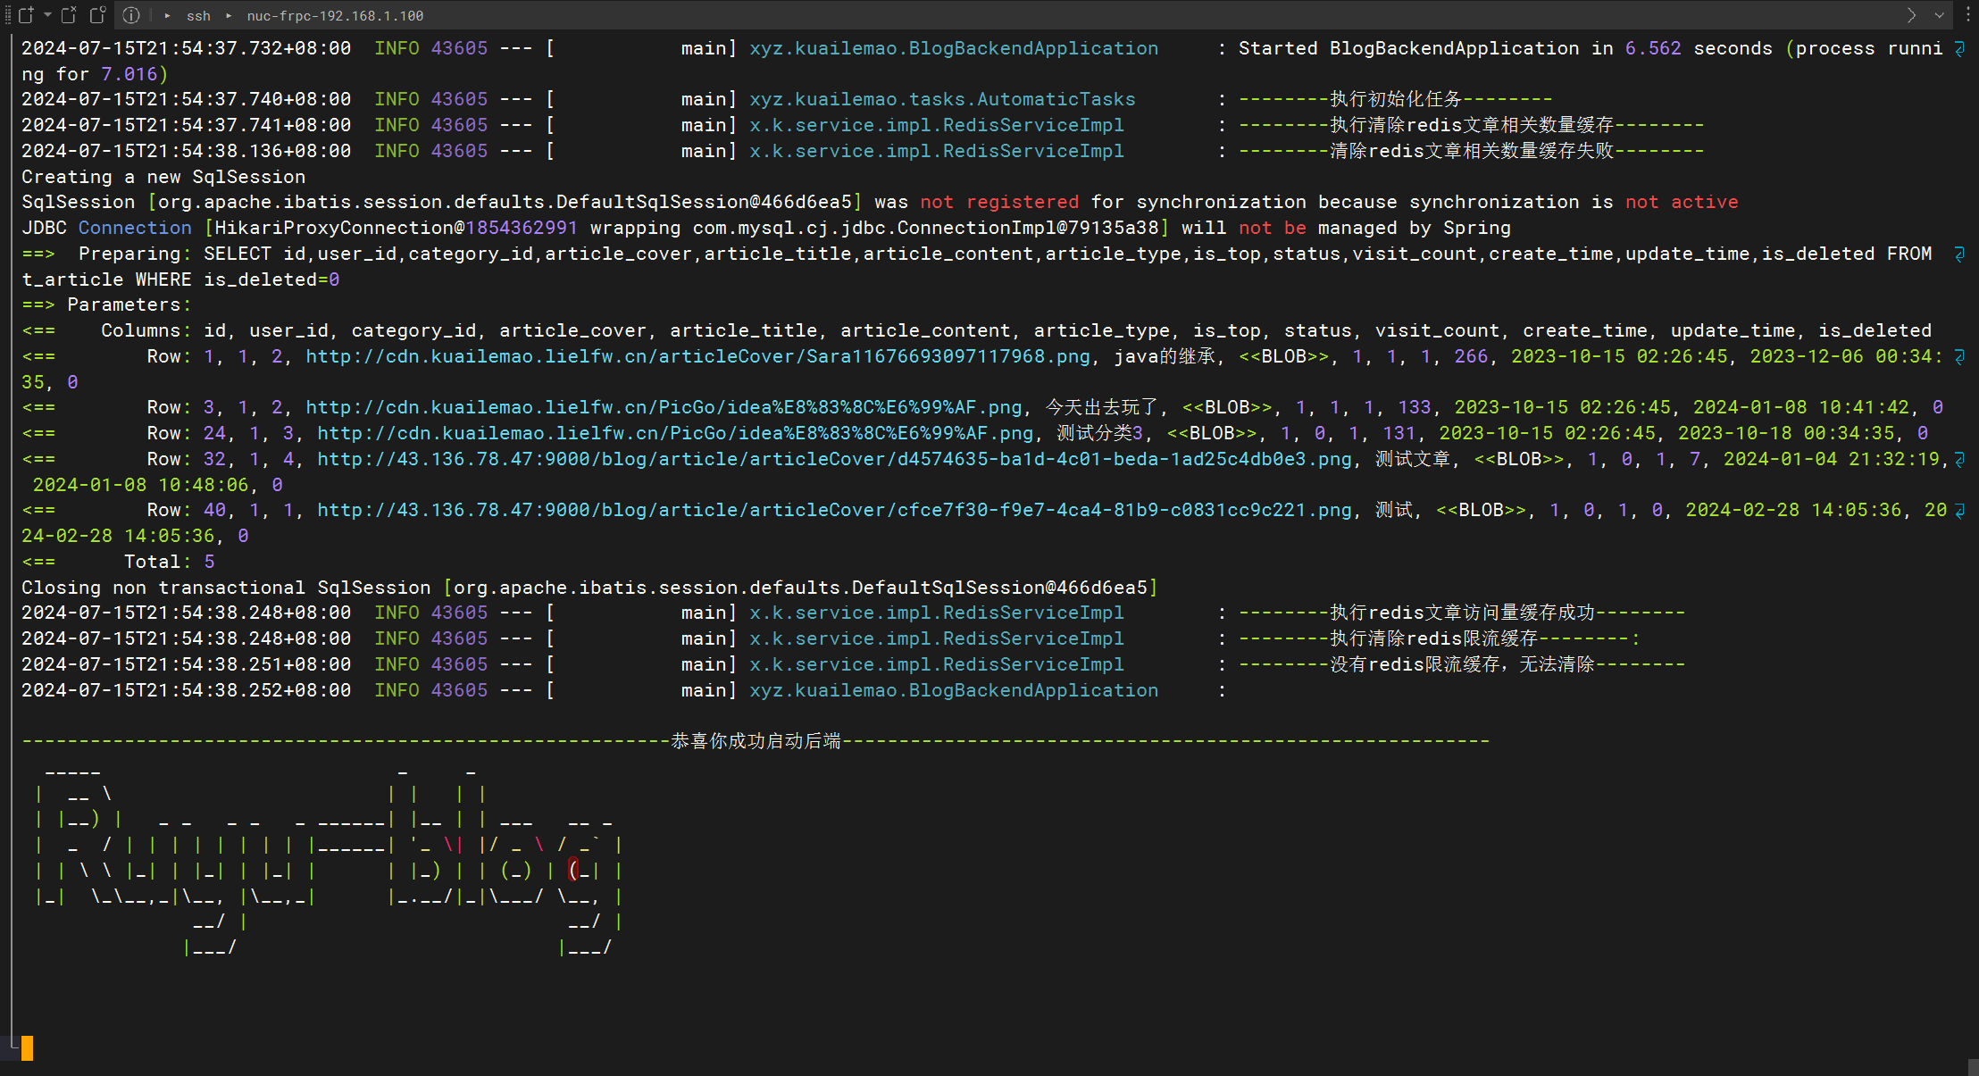Click the '执行redis文章访问量缓存成功' message
The image size is (1979, 1076).
1462,613
